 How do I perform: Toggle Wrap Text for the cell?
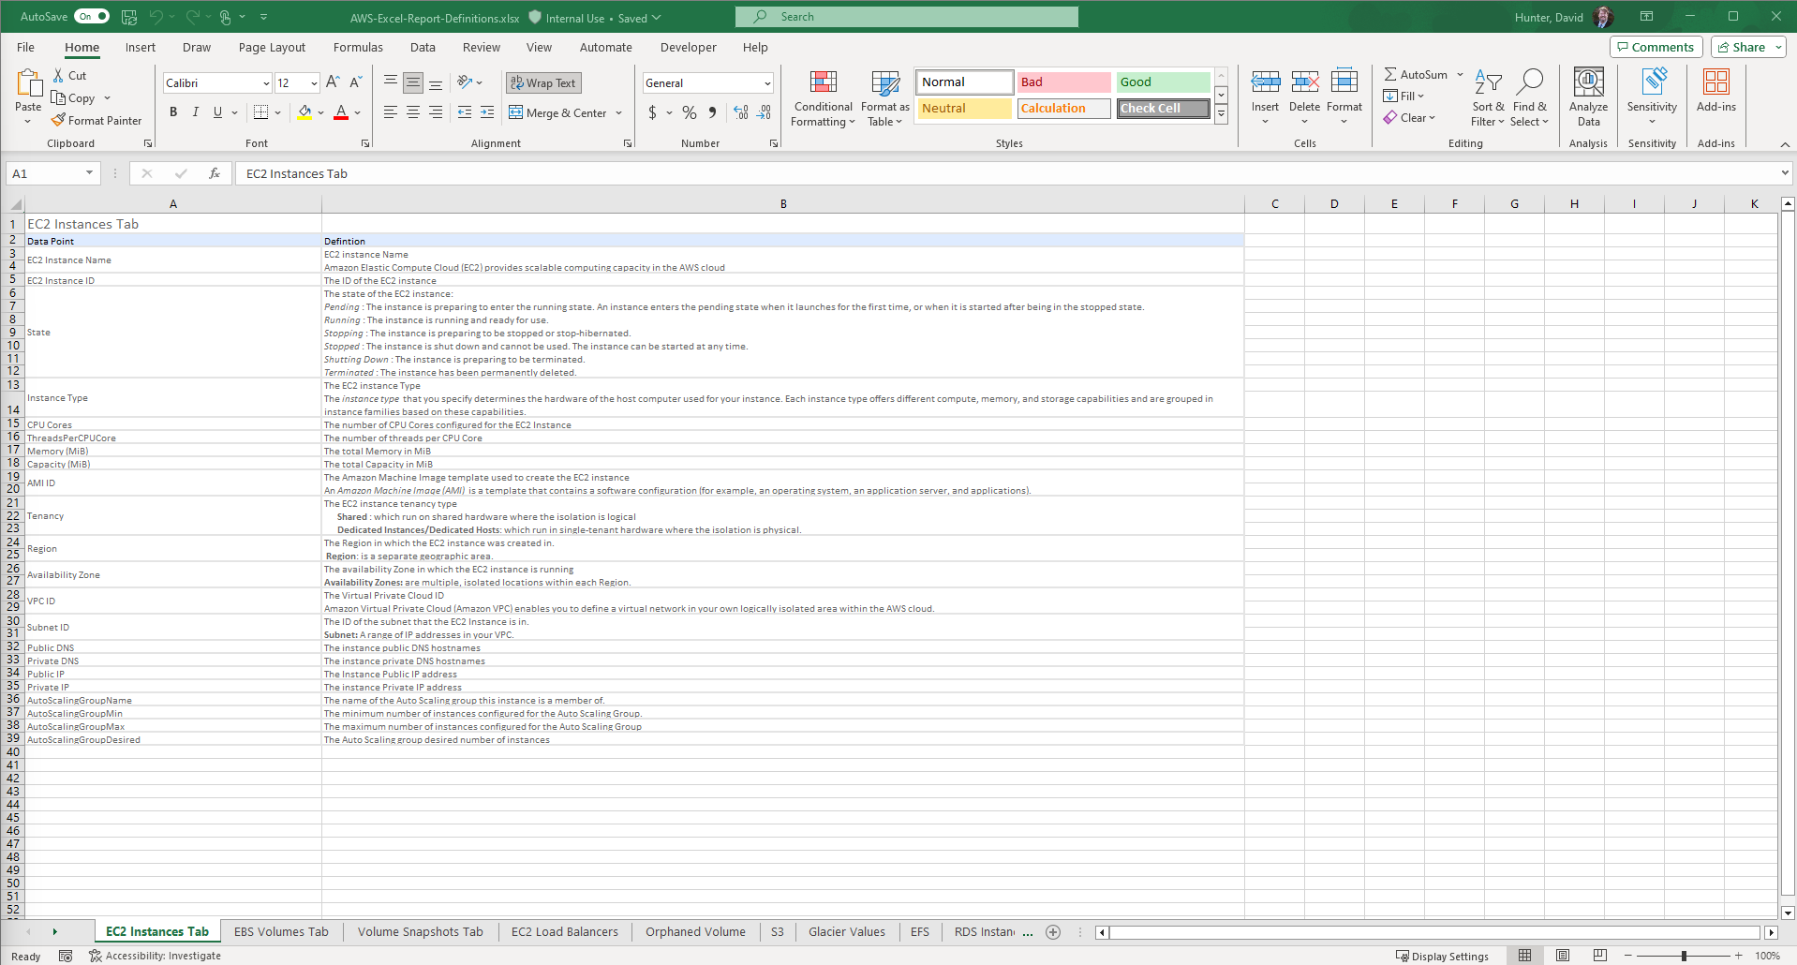point(543,82)
